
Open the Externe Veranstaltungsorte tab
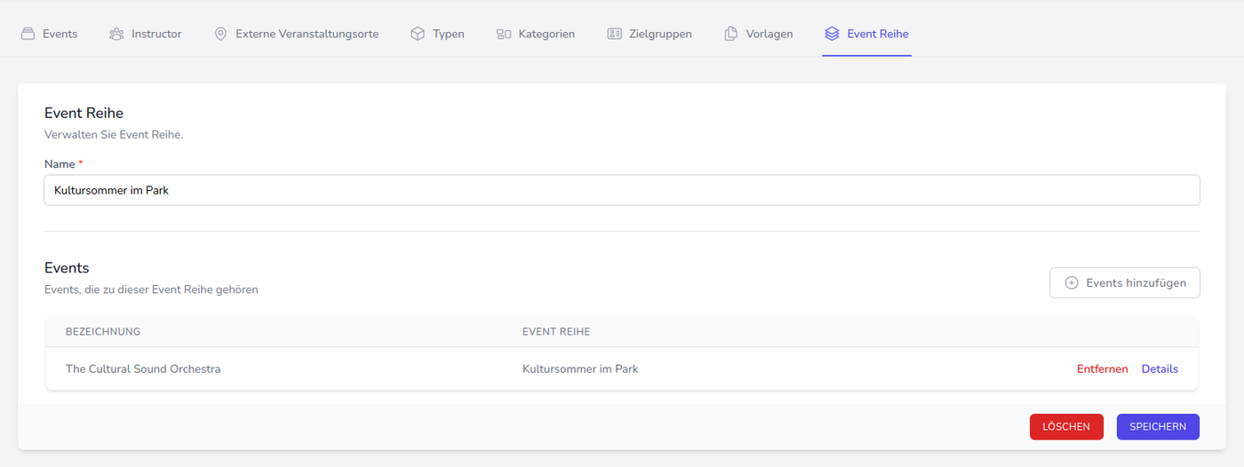(x=307, y=34)
